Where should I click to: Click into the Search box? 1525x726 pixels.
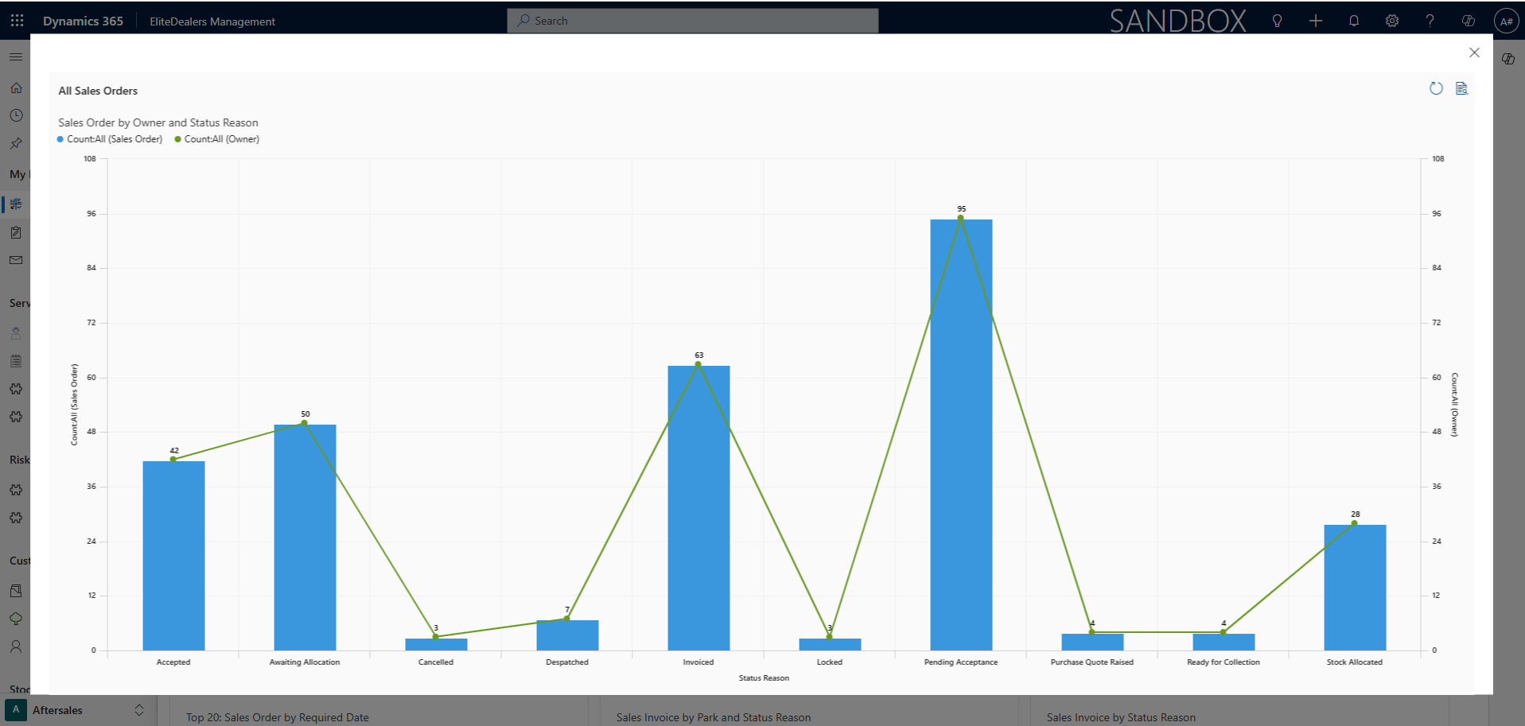pyautogui.click(x=693, y=21)
